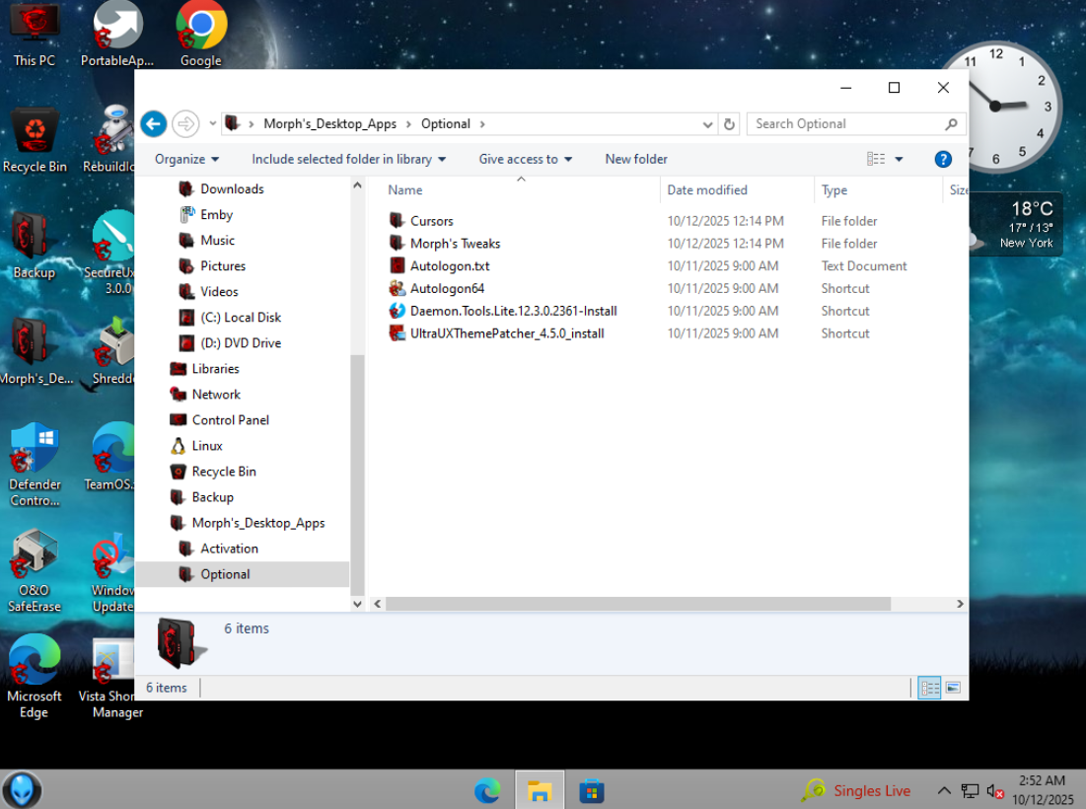
Task: Switch to details view toggle in status bar
Action: (929, 688)
